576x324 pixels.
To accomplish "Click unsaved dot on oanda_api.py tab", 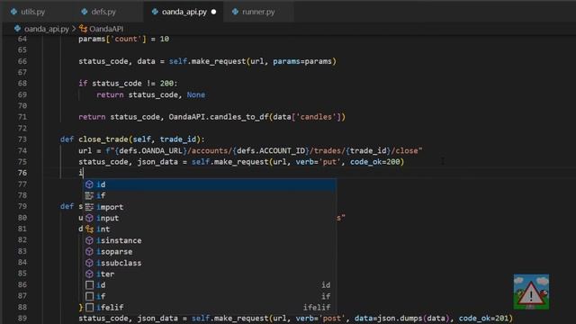I will [213, 12].
